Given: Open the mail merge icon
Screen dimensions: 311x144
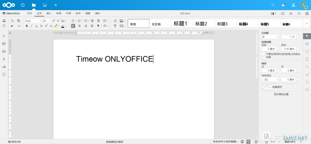Looking at the screenshot, I should tap(122, 26).
